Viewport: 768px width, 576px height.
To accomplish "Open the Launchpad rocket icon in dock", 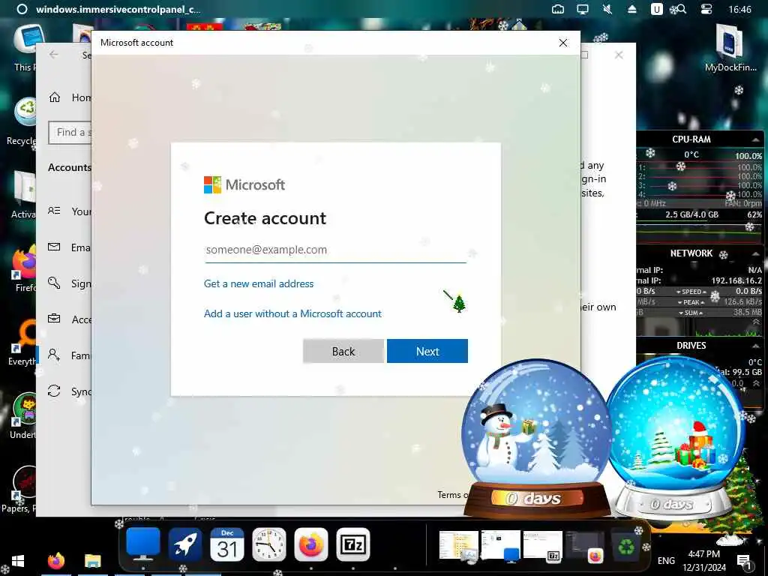I will pyautogui.click(x=185, y=544).
